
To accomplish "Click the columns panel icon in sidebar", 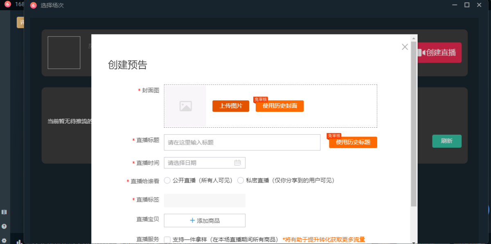I will pos(4,212).
